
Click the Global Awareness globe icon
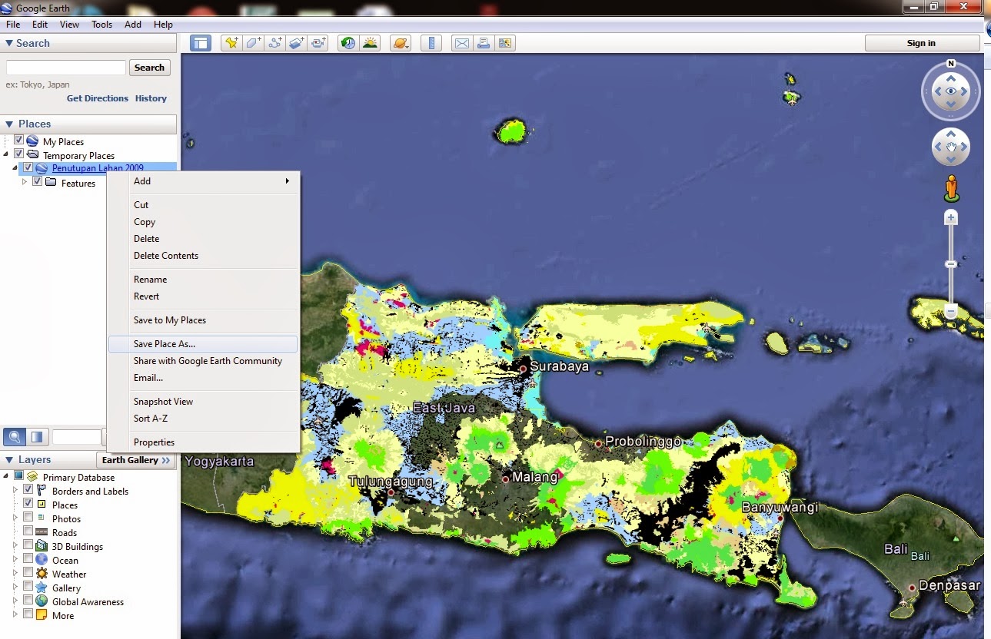42,601
